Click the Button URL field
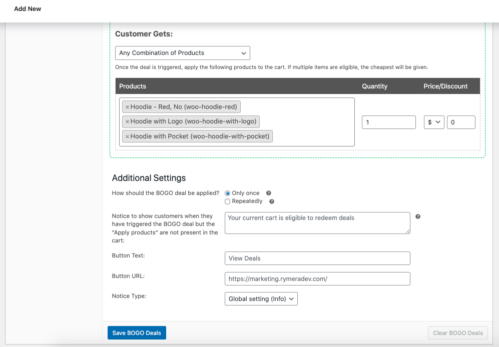 coord(318,279)
